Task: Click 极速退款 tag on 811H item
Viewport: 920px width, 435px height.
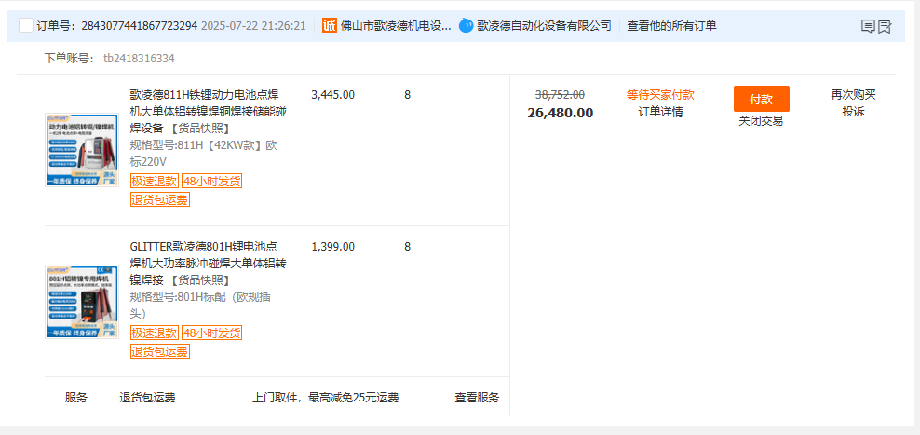Action: (x=155, y=182)
